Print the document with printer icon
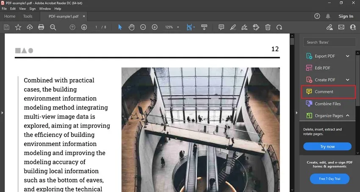The image size is (360, 192). [x=41, y=27]
